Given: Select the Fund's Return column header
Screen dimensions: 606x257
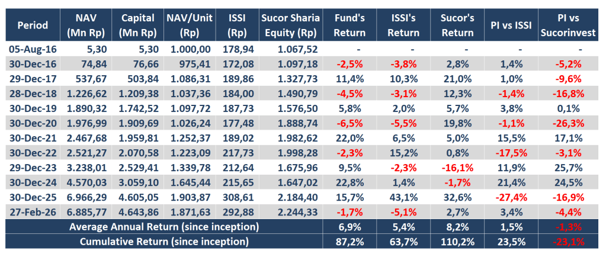Looking at the screenshot, I should click(350, 25).
